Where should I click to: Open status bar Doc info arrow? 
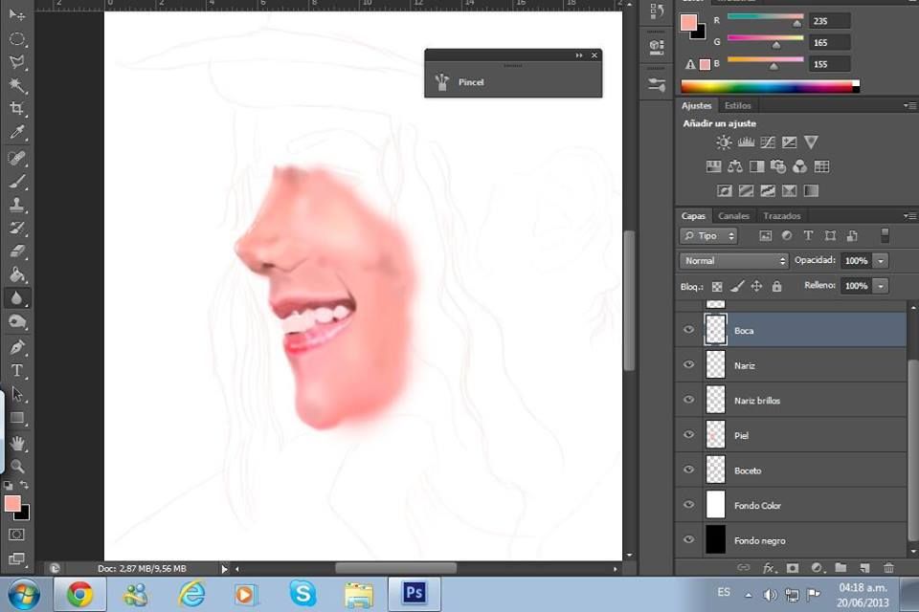click(x=224, y=569)
